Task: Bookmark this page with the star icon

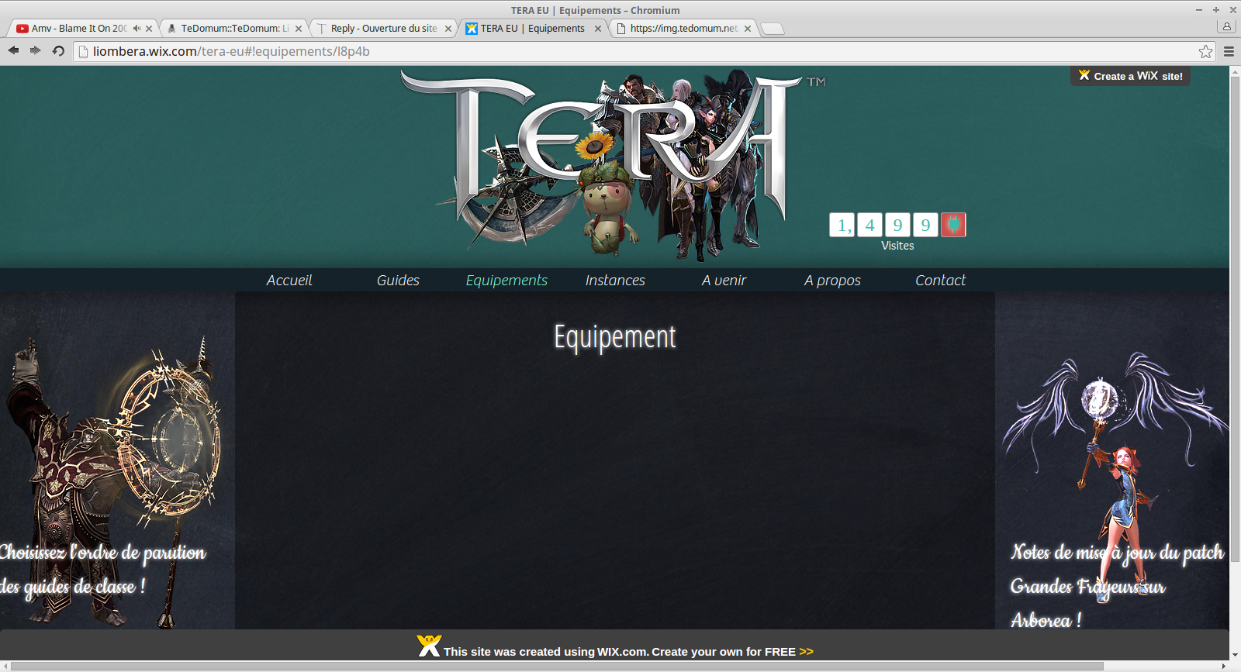Action: (1205, 51)
